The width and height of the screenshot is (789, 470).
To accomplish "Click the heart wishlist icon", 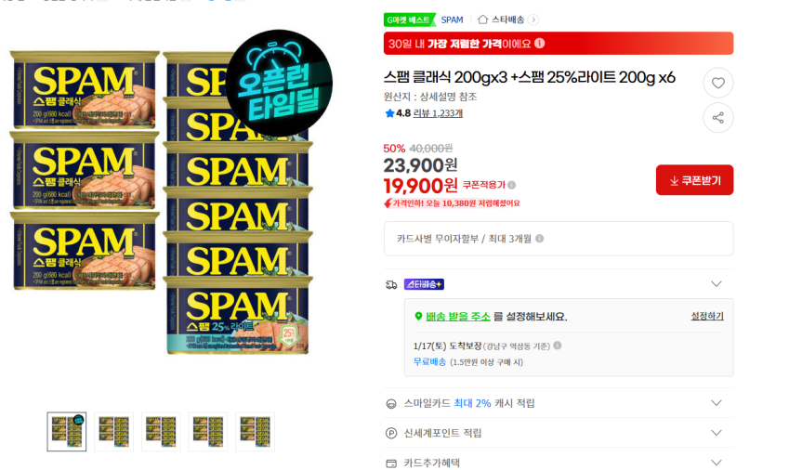I will [718, 83].
